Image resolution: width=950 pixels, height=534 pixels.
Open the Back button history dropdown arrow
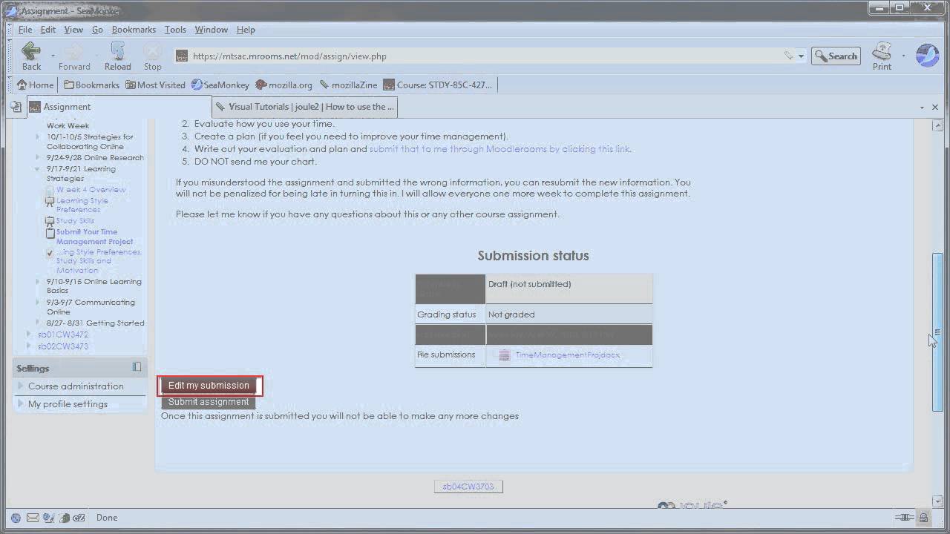53,56
